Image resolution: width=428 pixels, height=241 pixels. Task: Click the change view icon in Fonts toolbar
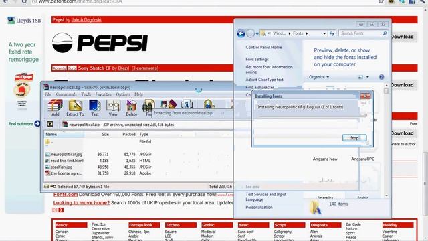pos(360,77)
